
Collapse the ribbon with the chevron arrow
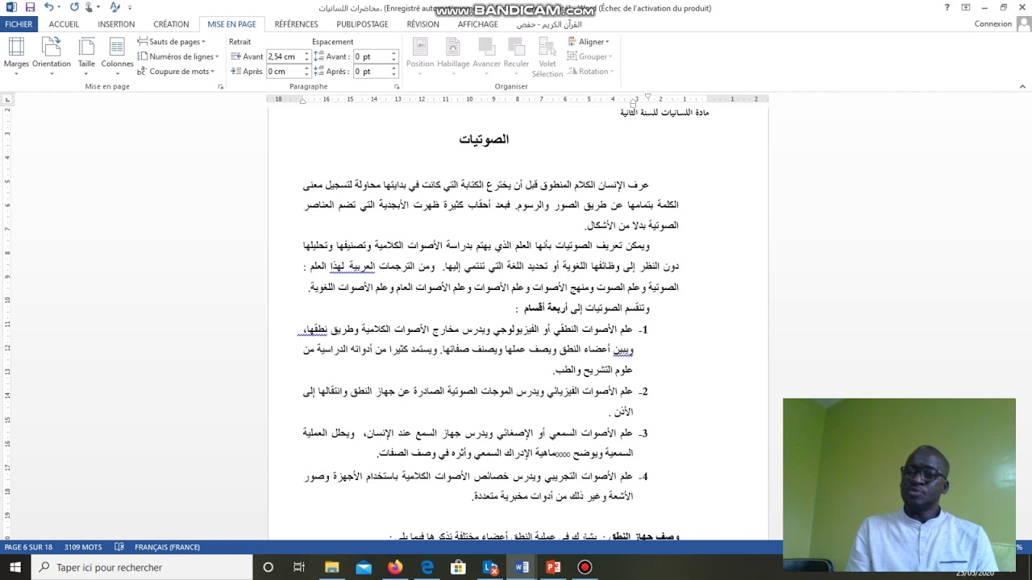(x=1022, y=86)
